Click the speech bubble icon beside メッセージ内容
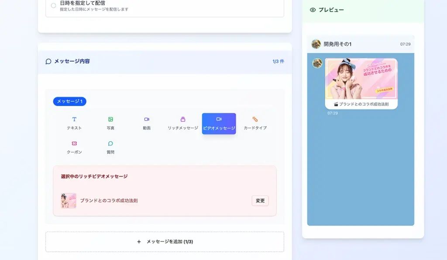 pyautogui.click(x=48, y=62)
